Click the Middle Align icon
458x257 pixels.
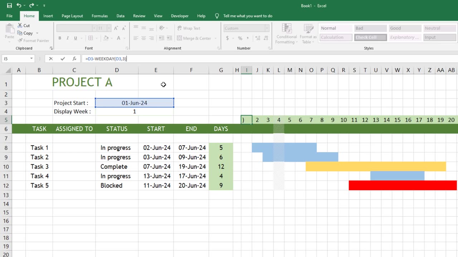tap(143, 28)
